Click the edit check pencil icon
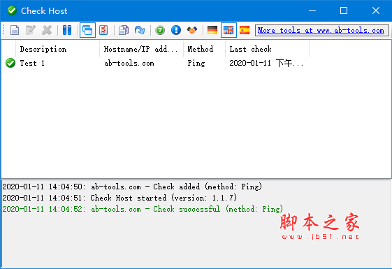 click(31, 30)
